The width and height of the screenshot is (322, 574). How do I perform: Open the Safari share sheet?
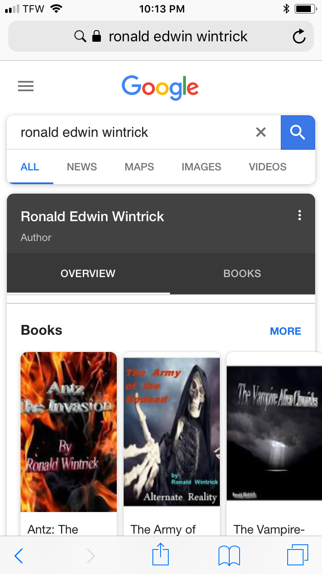click(x=161, y=554)
